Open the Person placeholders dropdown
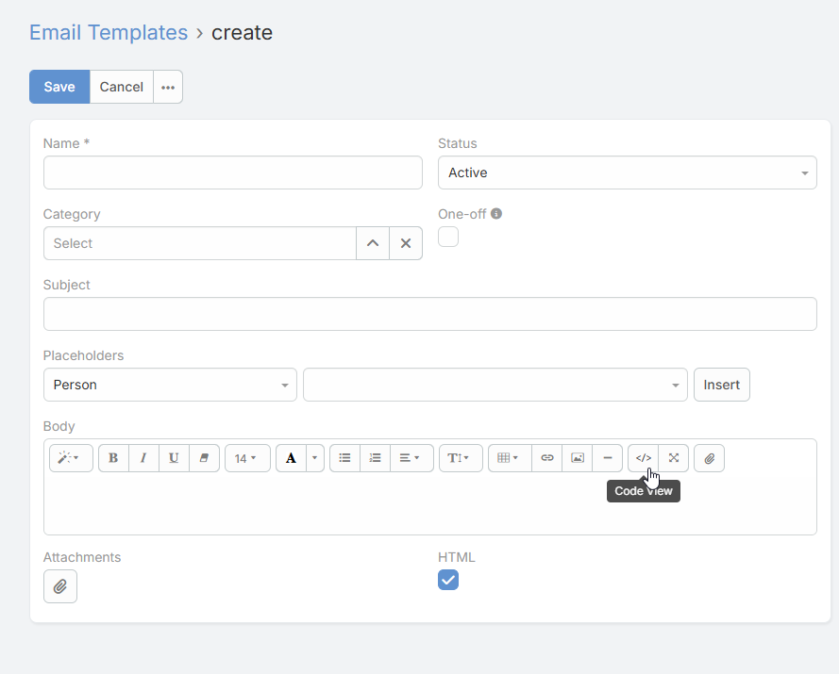The width and height of the screenshot is (839, 674). pos(170,385)
